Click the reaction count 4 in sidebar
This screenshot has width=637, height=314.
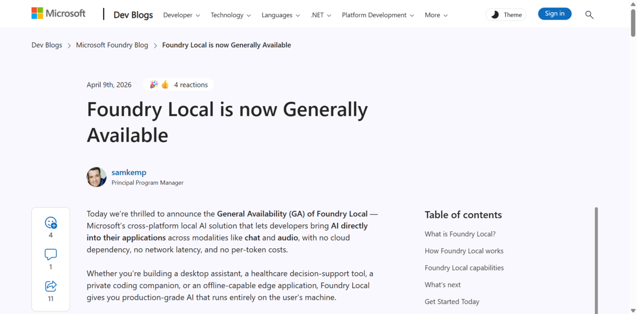[51, 235]
